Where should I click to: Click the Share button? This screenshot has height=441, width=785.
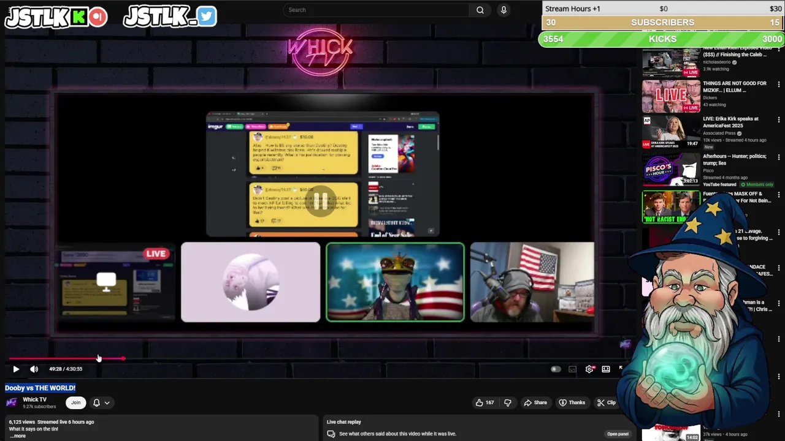(x=535, y=402)
